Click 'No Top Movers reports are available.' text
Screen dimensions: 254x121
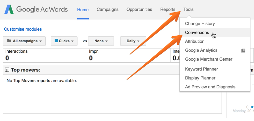pos(42,80)
